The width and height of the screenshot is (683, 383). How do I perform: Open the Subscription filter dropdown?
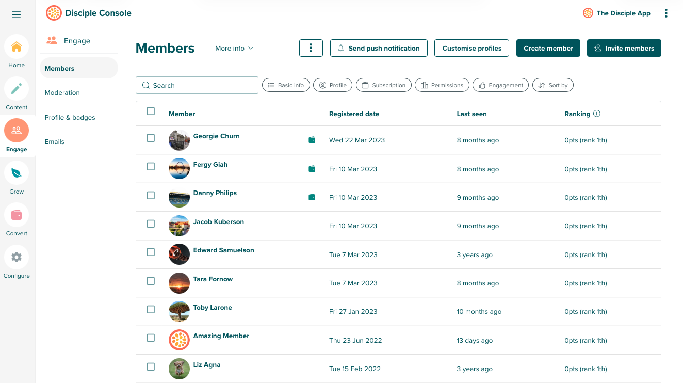tap(383, 85)
